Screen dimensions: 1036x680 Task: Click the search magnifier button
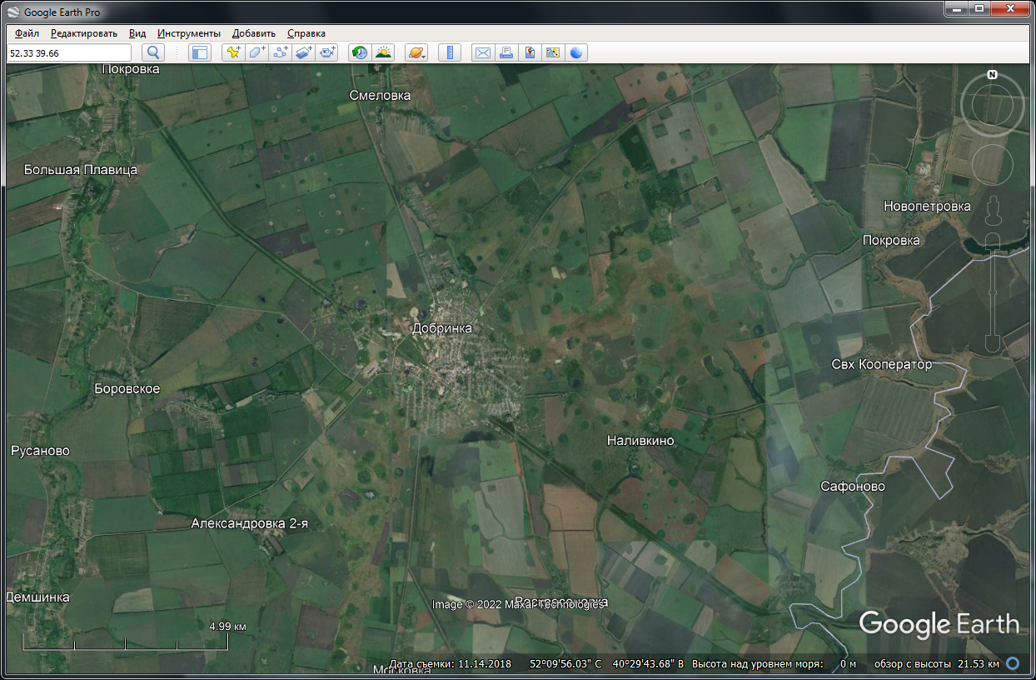154,52
